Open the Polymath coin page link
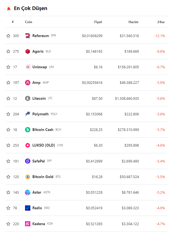178x236 pixels. pos(40,114)
